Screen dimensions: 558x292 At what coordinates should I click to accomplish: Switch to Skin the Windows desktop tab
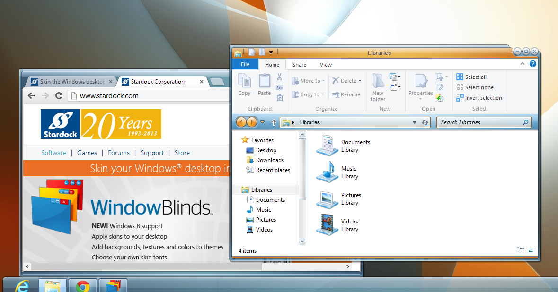tap(71, 82)
